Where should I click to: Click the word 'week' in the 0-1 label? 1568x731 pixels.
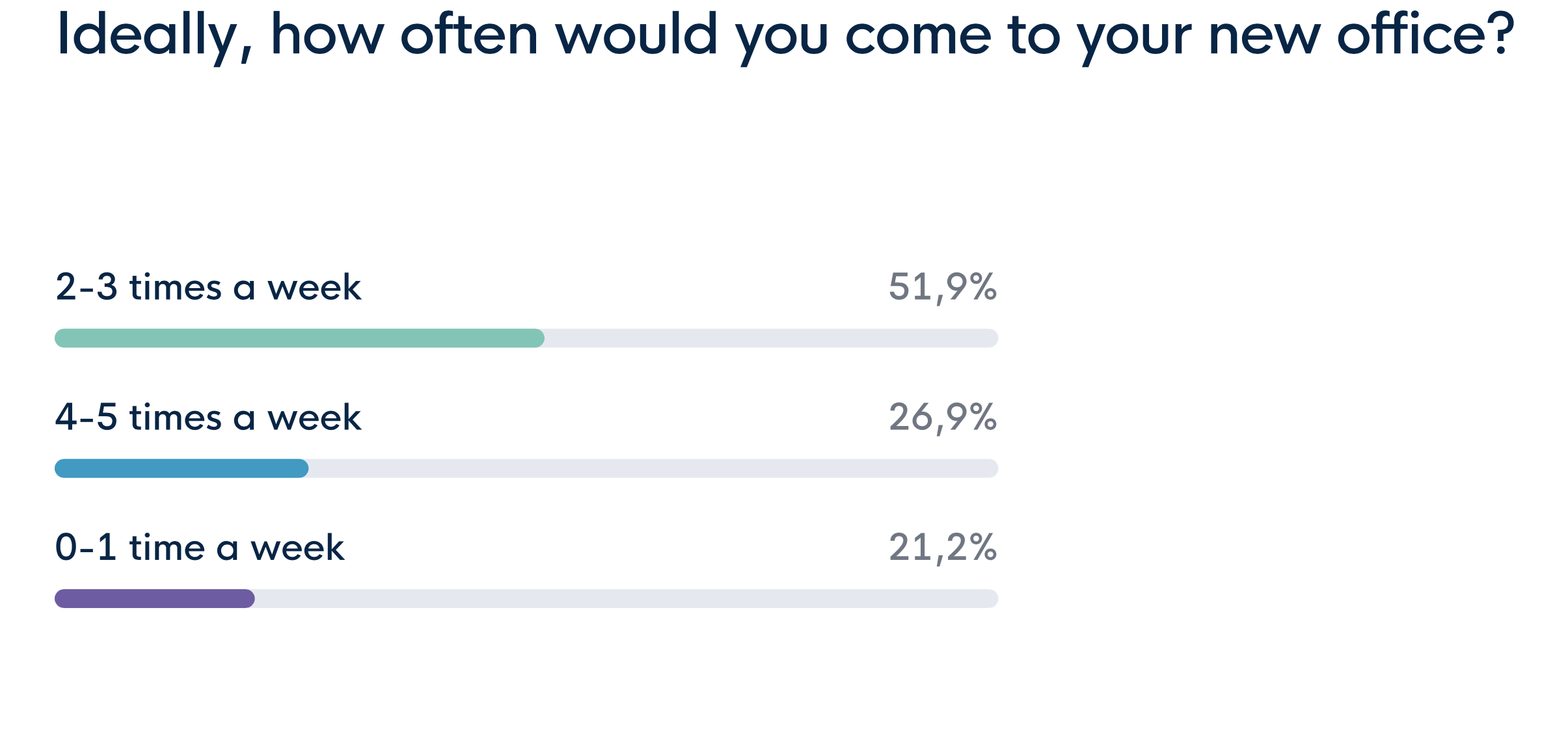click(x=297, y=548)
